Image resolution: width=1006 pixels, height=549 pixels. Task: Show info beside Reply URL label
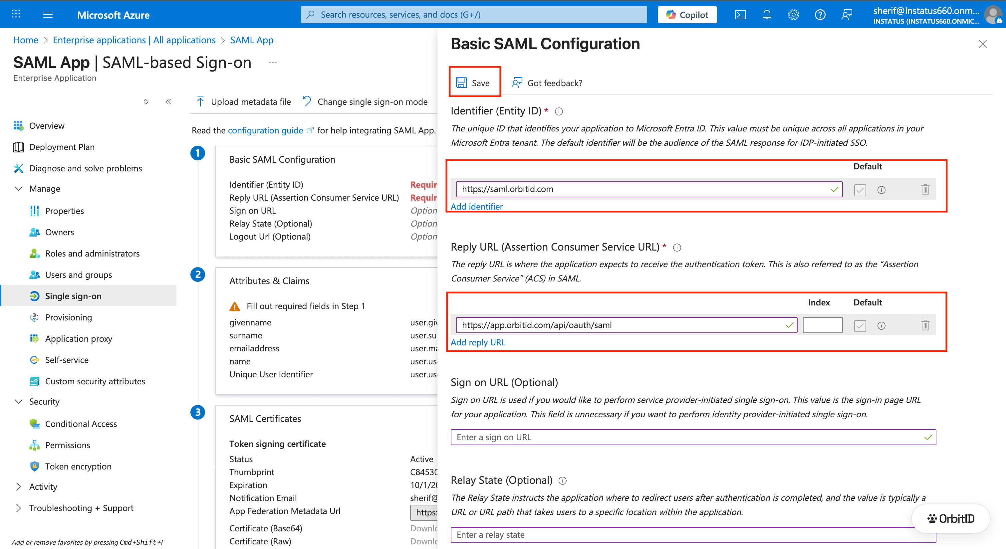click(677, 248)
